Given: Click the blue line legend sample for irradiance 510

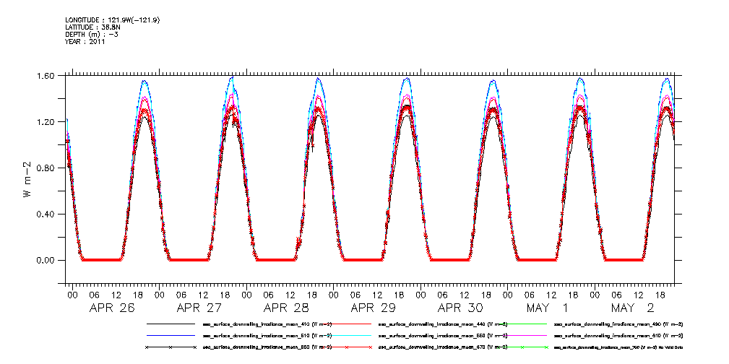Looking at the screenshot, I should (171, 335).
